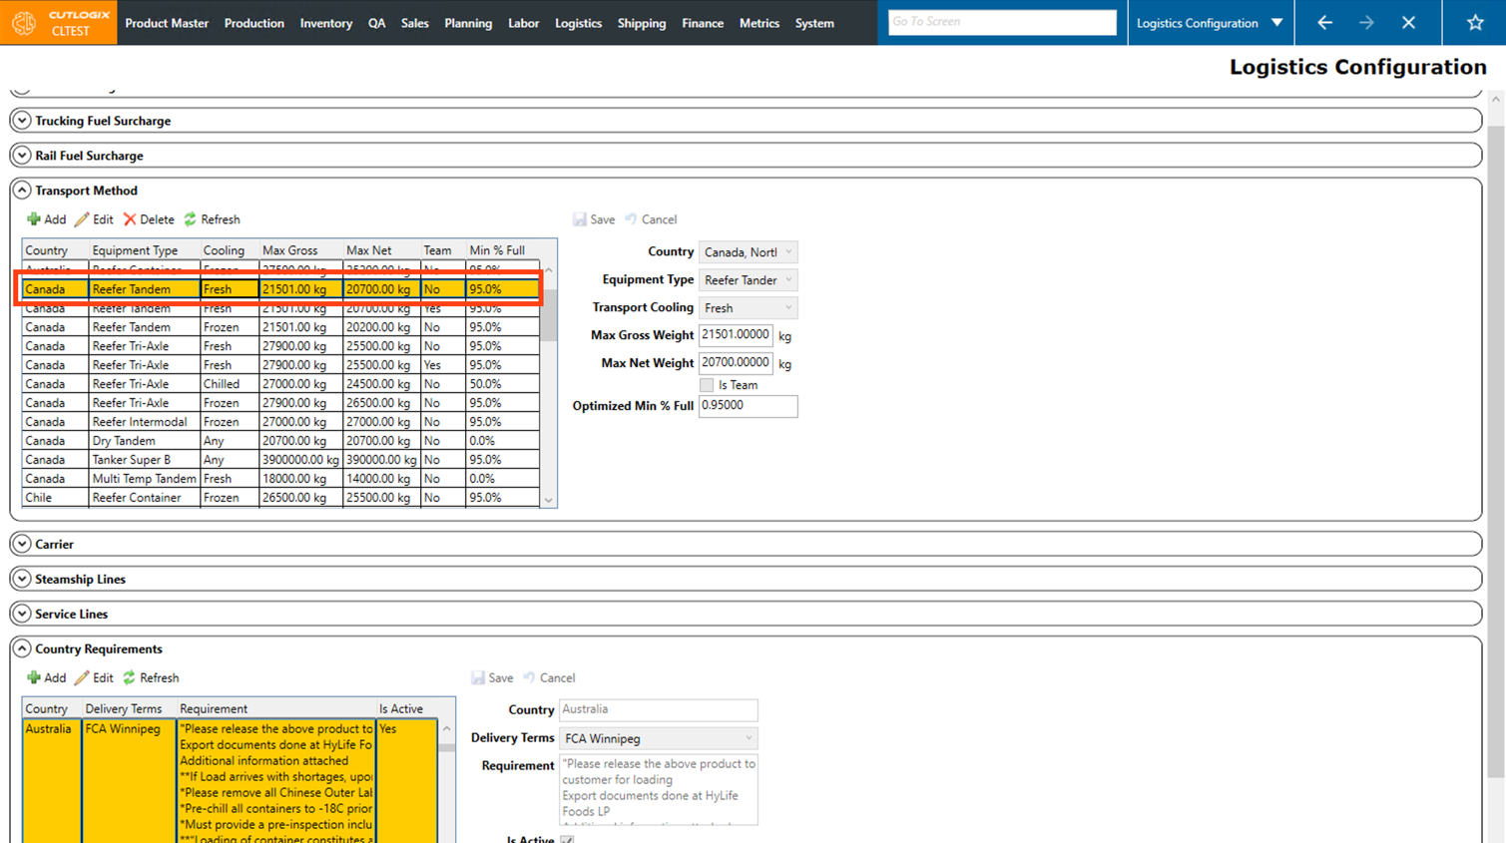Click the favorites star icon
The image size is (1506, 843).
pos(1474,23)
